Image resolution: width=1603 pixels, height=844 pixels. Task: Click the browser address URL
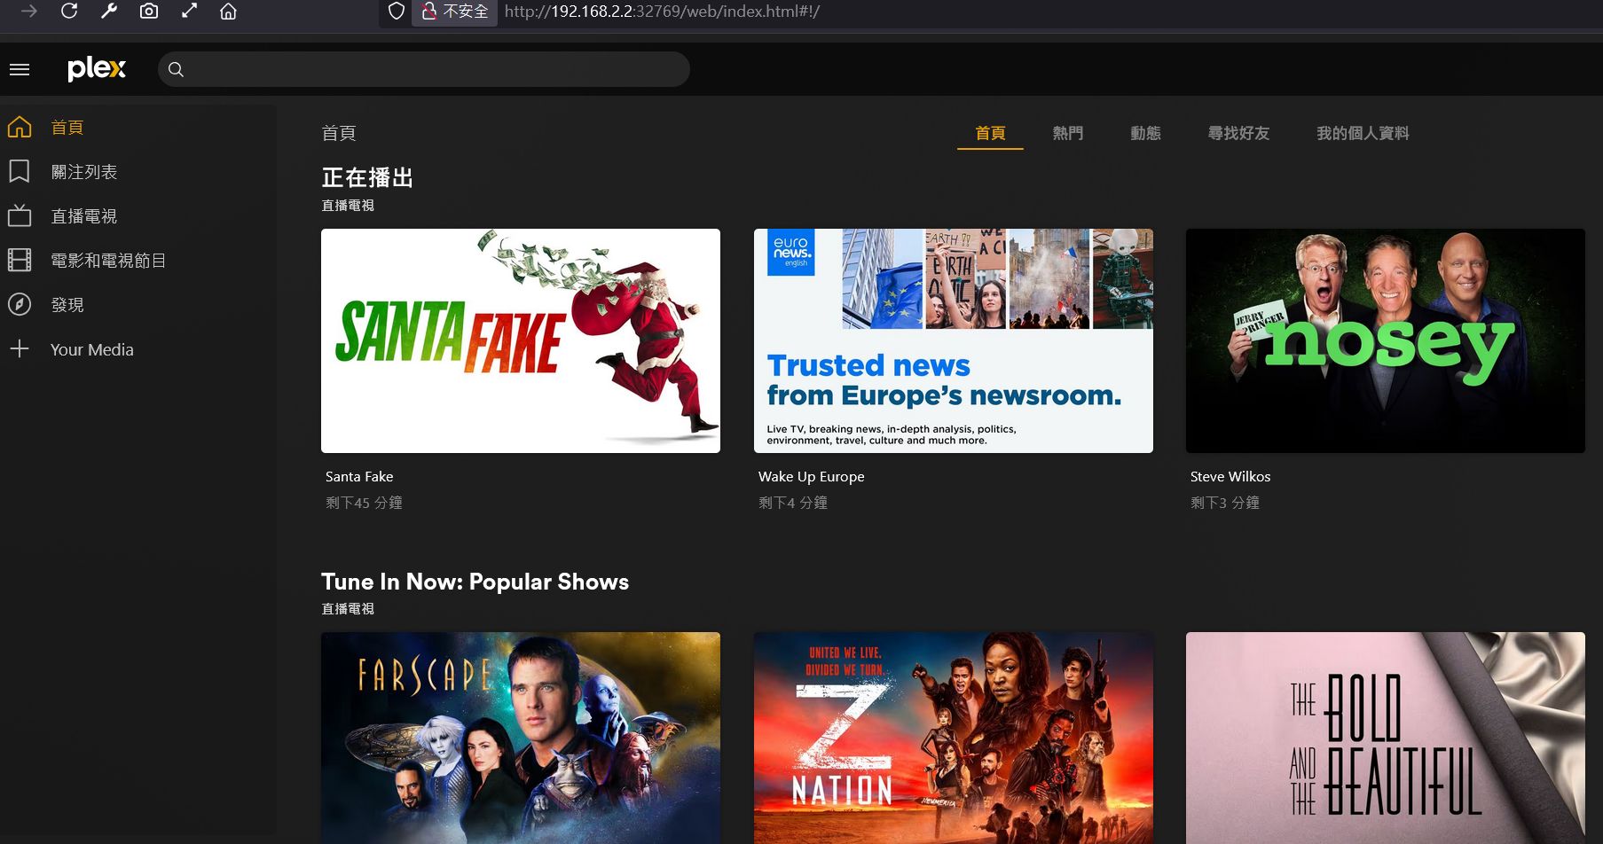[x=662, y=12]
